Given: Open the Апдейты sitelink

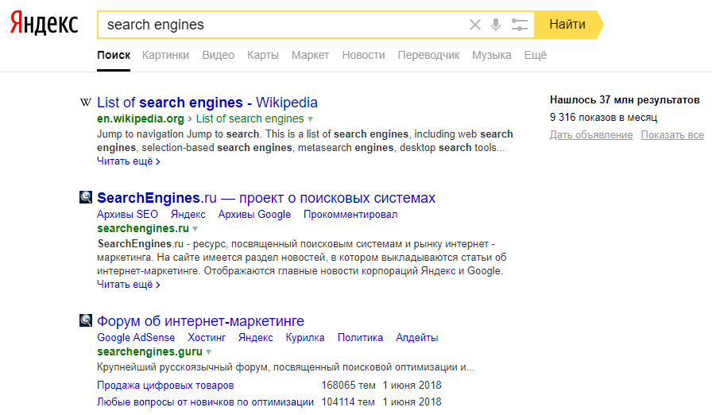Looking at the screenshot, I should coord(417,337).
